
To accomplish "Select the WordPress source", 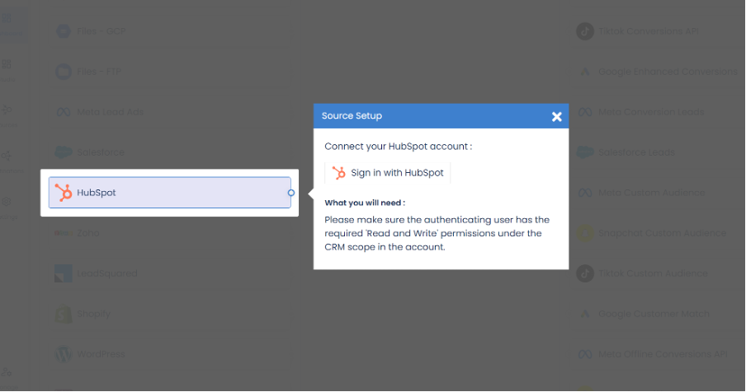I will [x=170, y=354].
